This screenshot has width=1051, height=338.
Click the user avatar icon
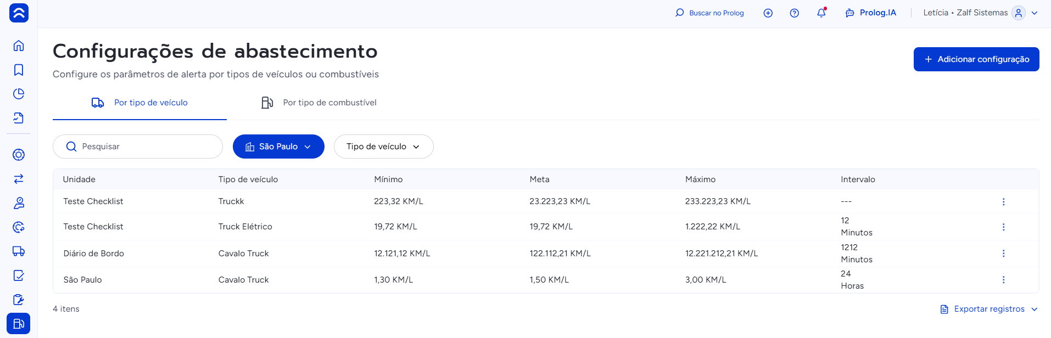(1019, 13)
